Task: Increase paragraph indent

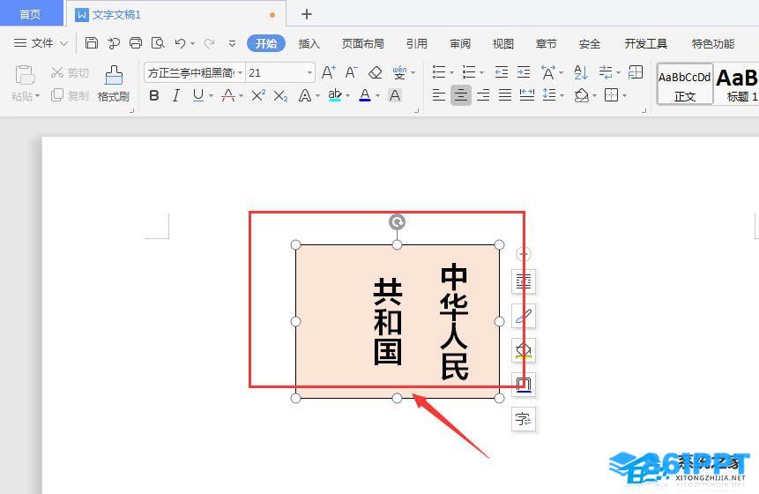Action: [x=524, y=72]
